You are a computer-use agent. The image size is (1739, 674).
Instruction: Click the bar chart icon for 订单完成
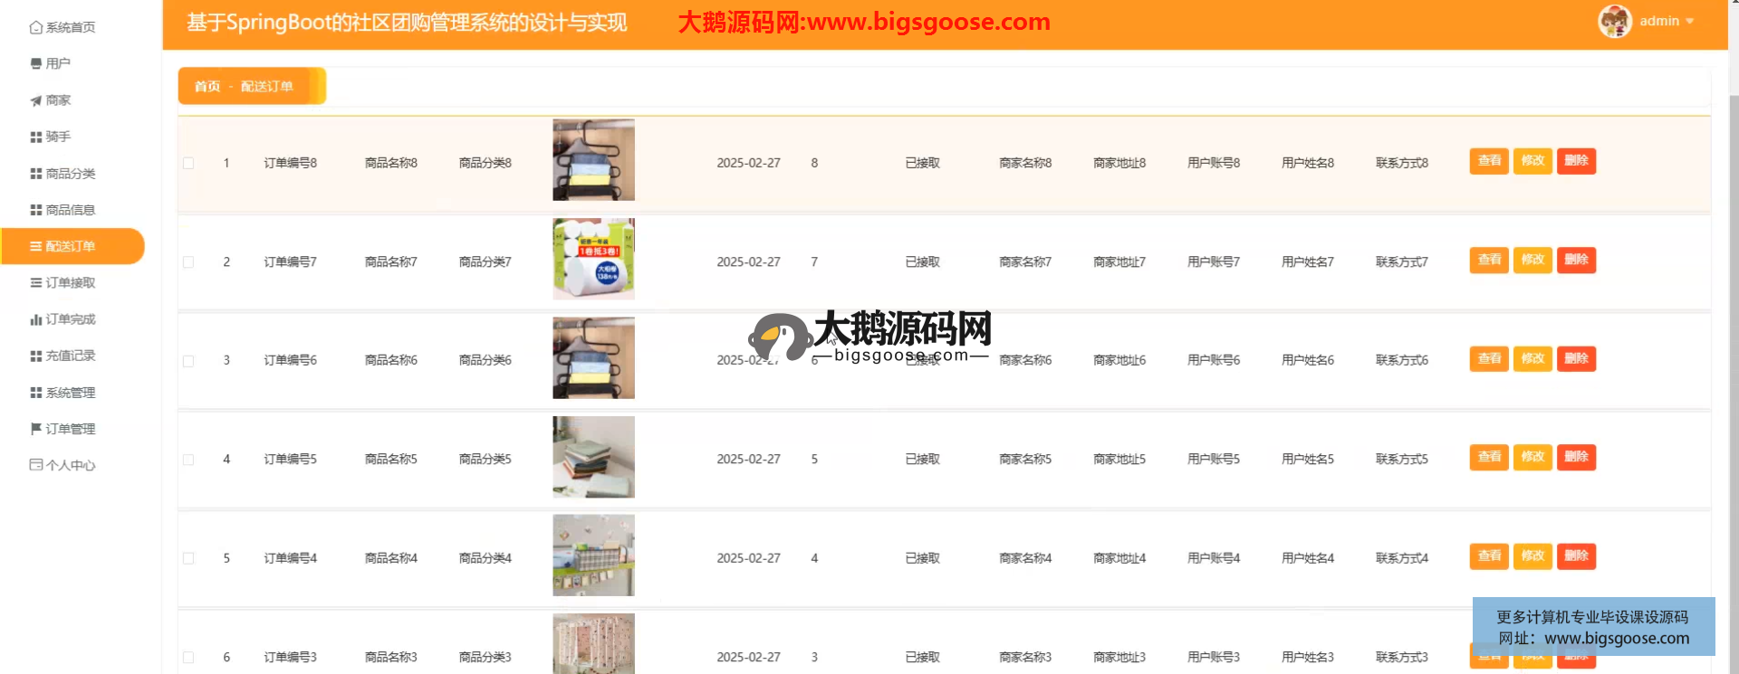tap(35, 319)
